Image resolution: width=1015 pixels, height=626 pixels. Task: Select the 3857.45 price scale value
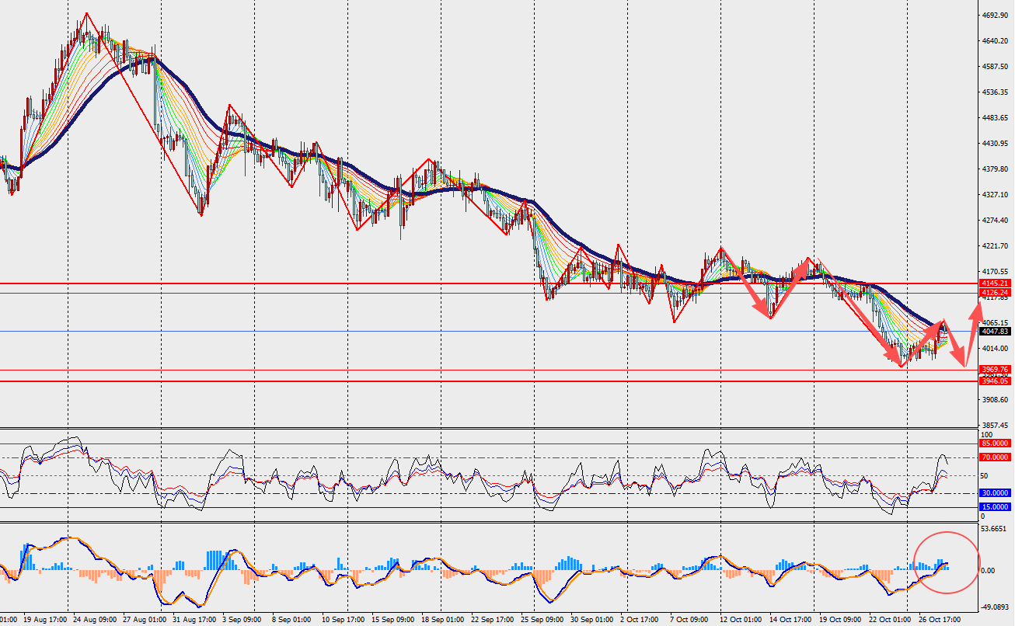click(x=995, y=426)
